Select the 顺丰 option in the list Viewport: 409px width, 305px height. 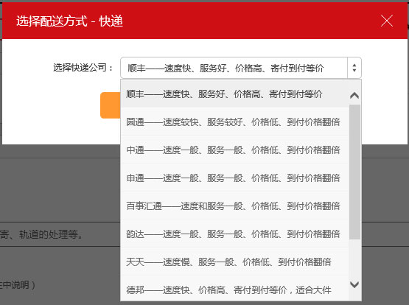[x=234, y=94]
